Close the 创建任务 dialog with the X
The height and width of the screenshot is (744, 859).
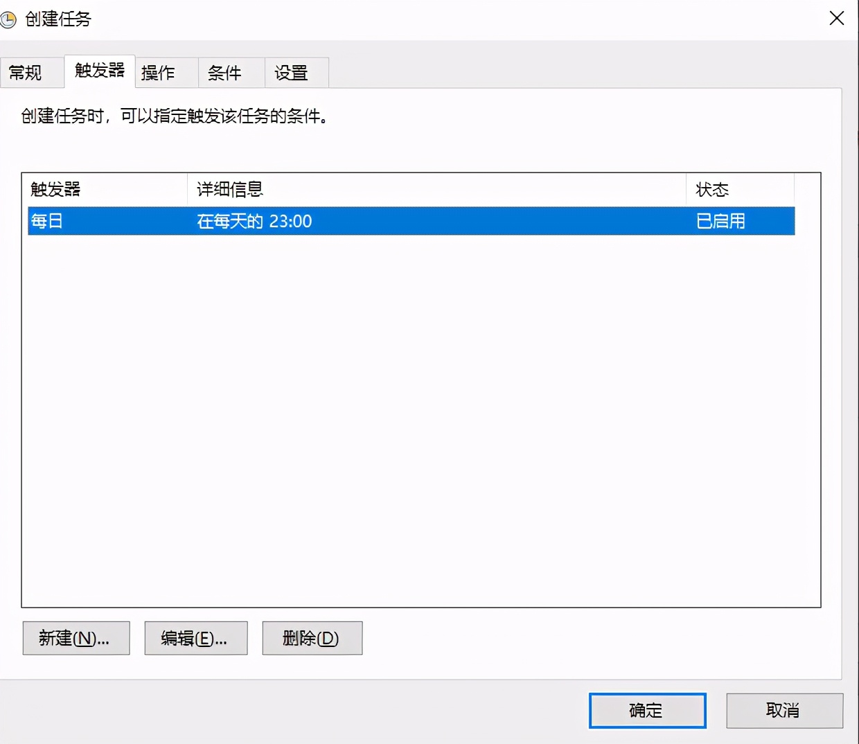click(837, 19)
